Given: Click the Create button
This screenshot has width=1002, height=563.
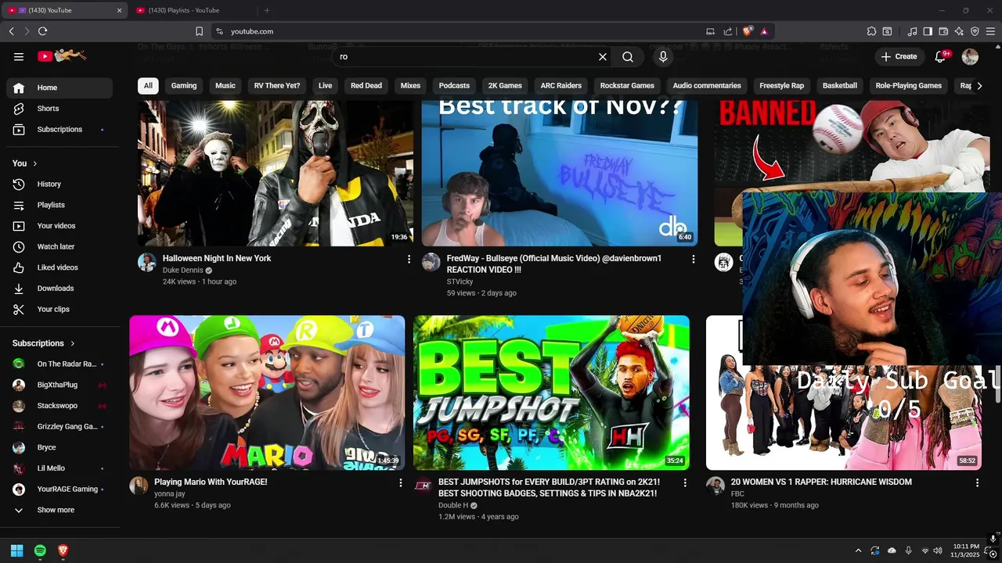Looking at the screenshot, I should [899, 56].
